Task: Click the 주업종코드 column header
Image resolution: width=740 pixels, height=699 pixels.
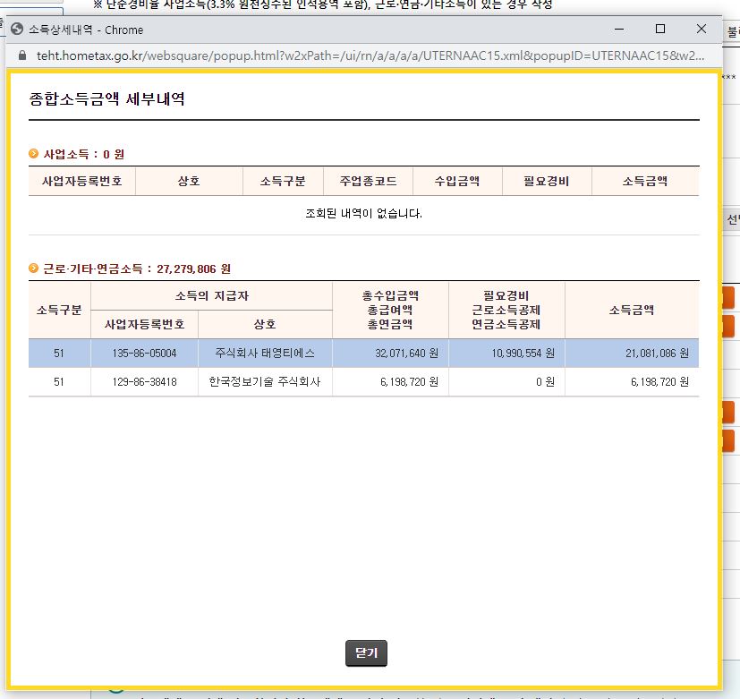Action: tap(368, 181)
